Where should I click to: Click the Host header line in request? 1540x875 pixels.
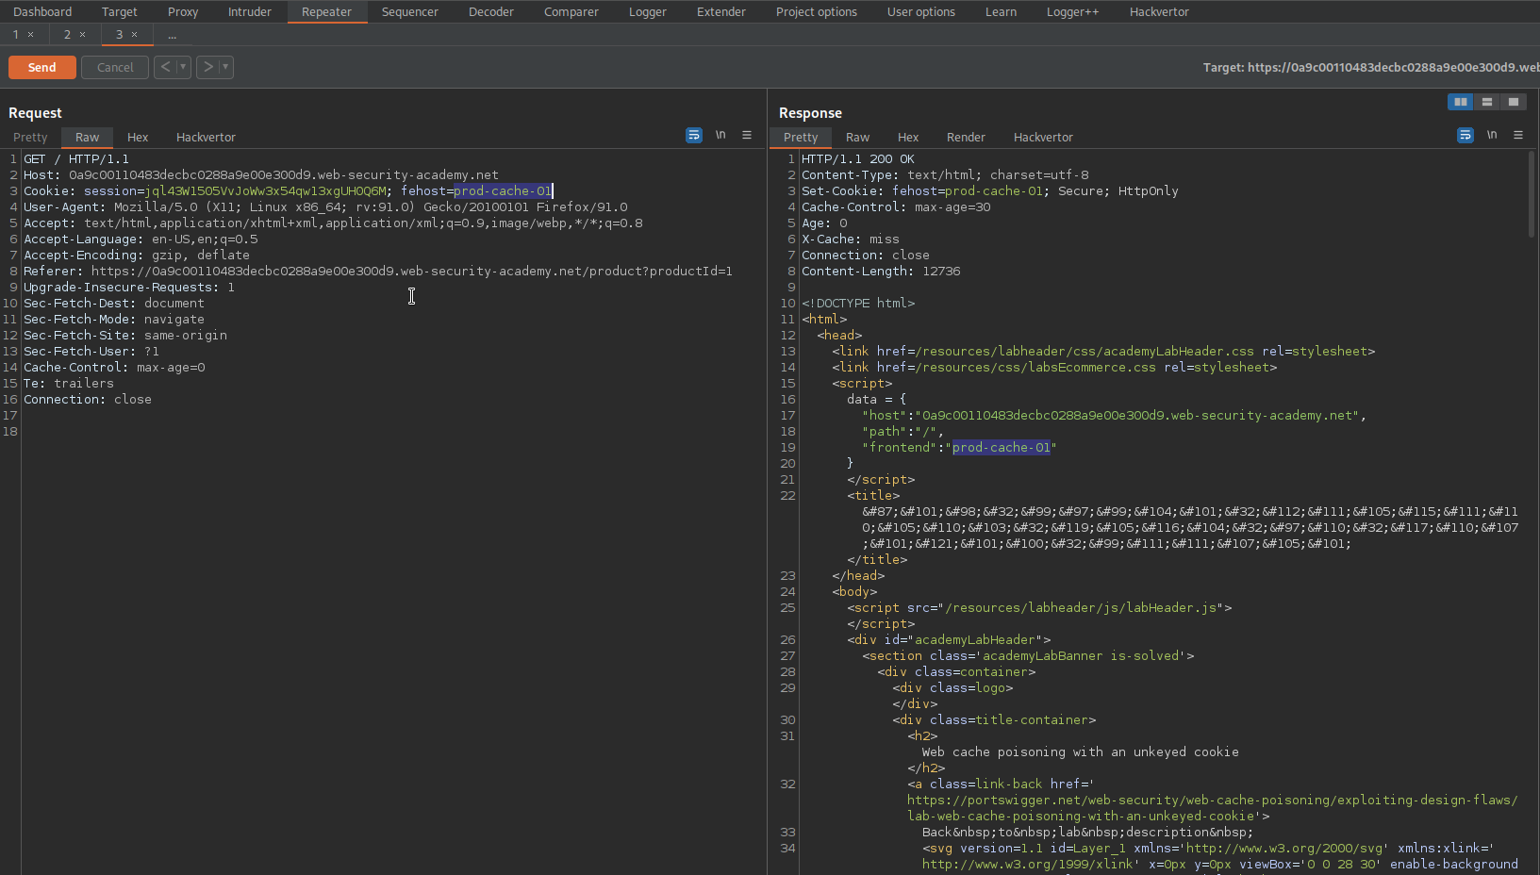pos(261,174)
